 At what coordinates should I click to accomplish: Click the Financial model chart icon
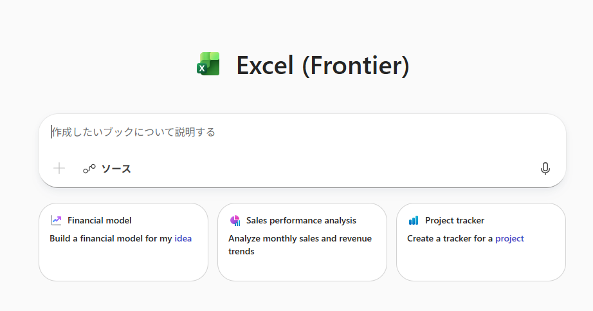56,220
